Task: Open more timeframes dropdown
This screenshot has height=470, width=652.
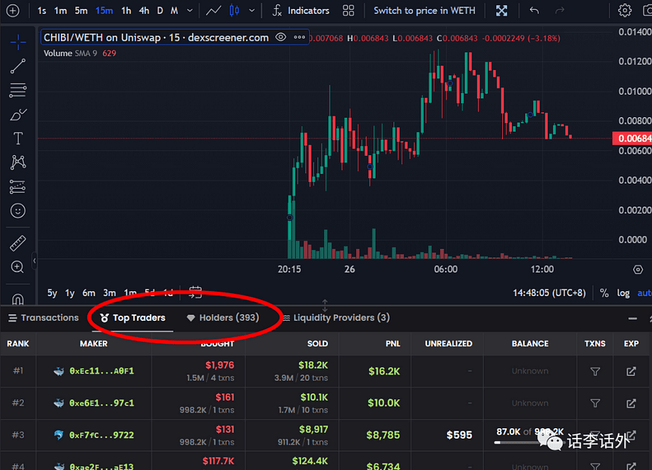Action: (189, 10)
